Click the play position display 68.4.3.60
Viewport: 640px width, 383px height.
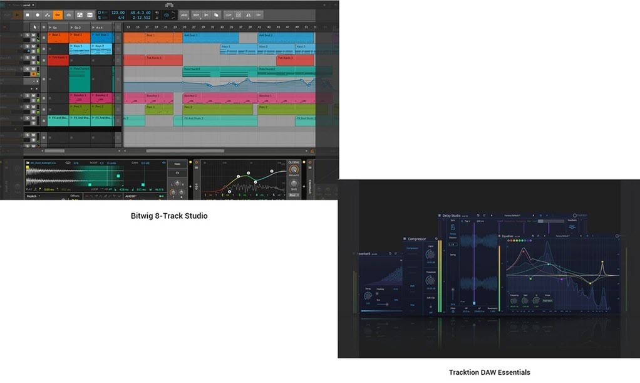pos(140,13)
